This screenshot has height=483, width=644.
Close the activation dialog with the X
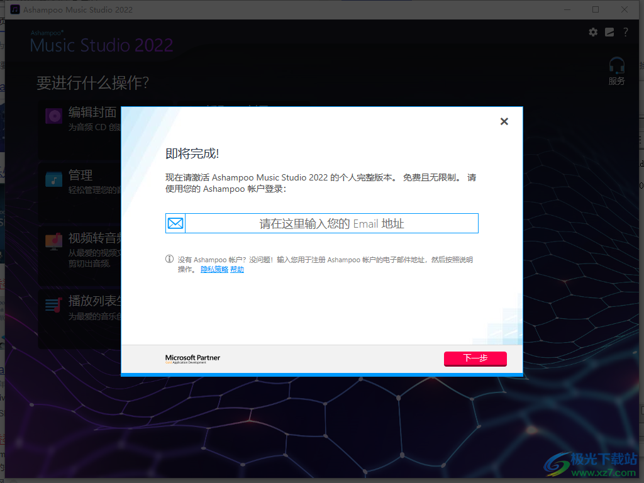pos(504,121)
